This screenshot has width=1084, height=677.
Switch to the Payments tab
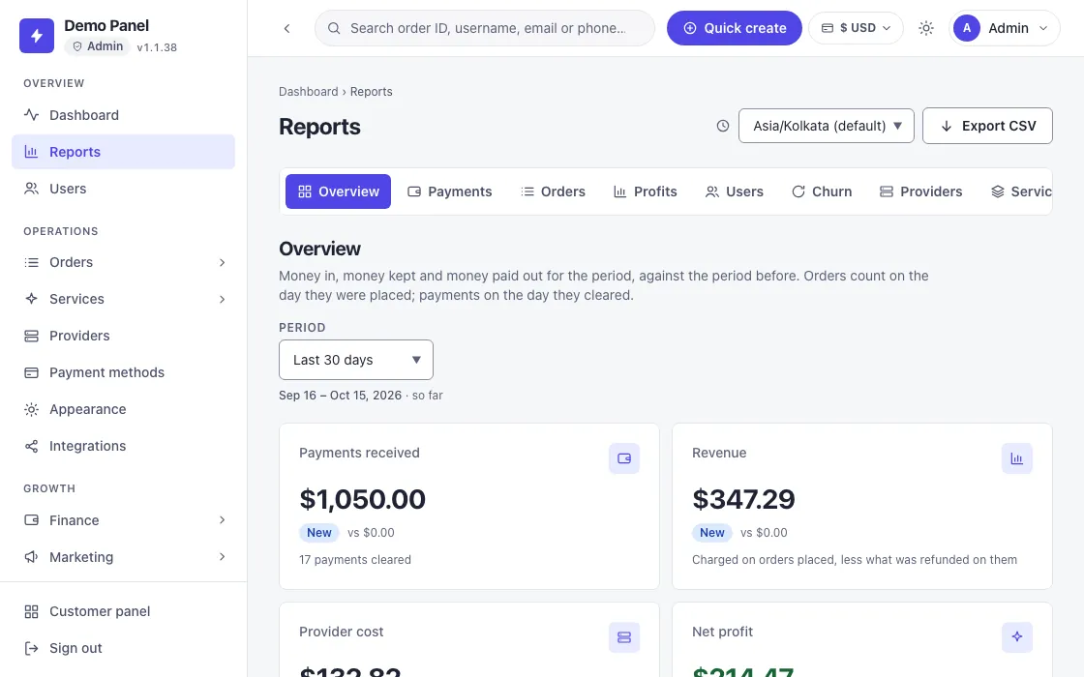450,191
